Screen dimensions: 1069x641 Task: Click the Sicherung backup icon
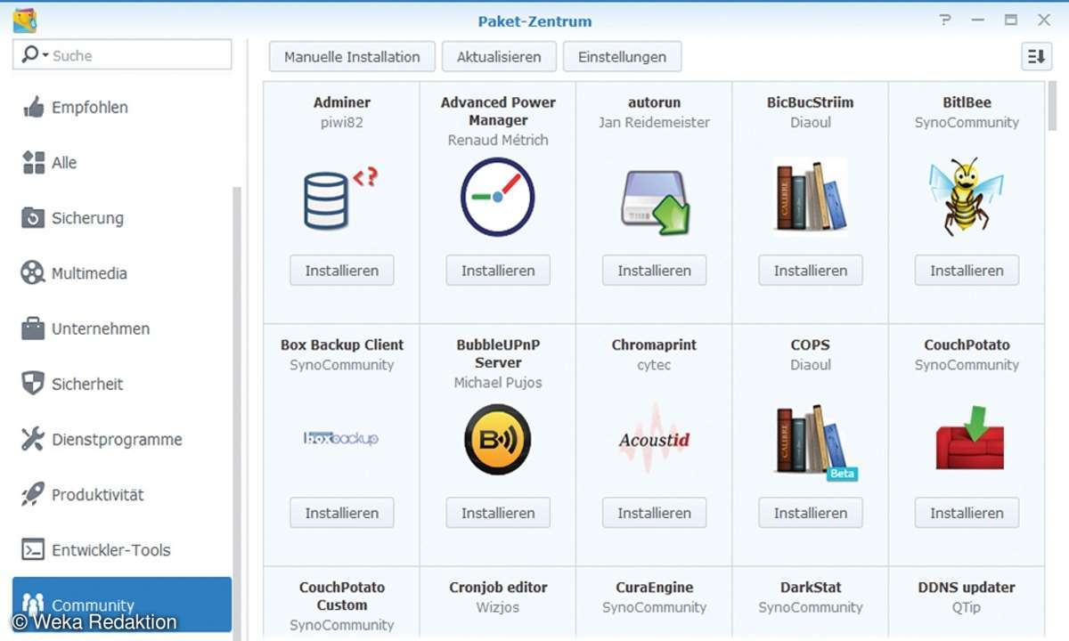pyautogui.click(x=33, y=218)
